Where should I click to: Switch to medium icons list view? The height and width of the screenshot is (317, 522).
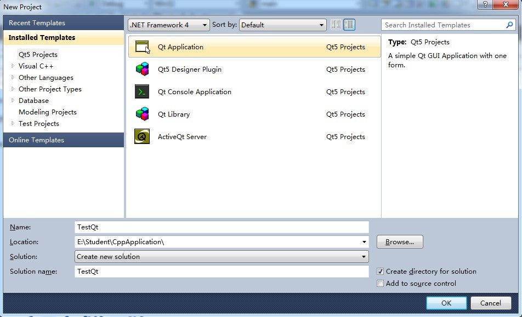(x=349, y=25)
